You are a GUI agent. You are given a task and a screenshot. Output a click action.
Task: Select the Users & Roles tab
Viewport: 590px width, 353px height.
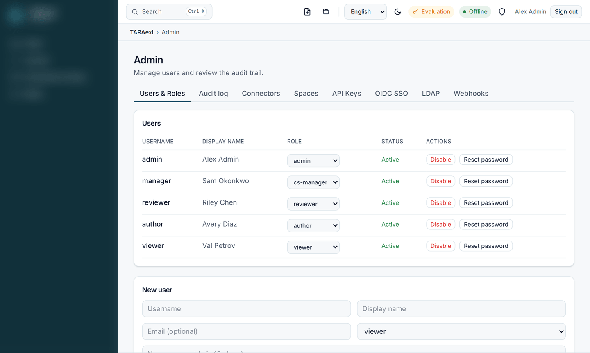(x=162, y=94)
